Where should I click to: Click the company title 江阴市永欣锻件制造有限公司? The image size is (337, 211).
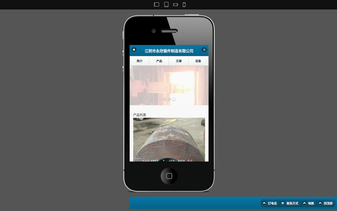(x=169, y=51)
